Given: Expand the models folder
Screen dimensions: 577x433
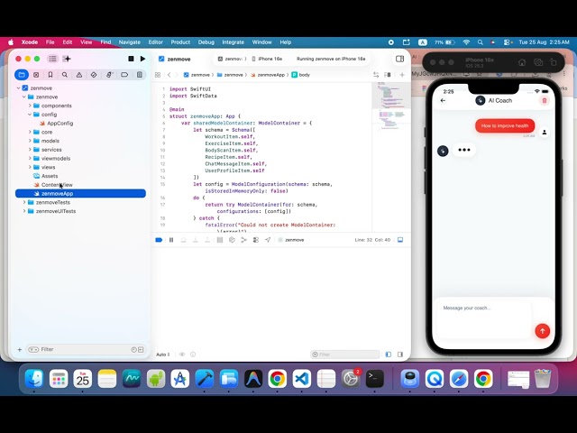Looking at the screenshot, I should coord(30,141).
